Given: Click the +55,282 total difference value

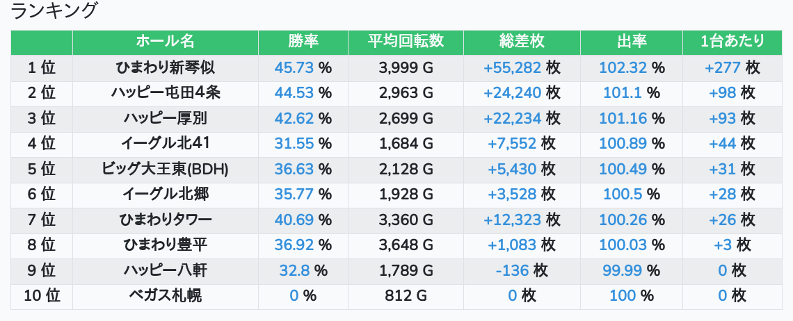Looking at the screenshot, I should (512, 67).
